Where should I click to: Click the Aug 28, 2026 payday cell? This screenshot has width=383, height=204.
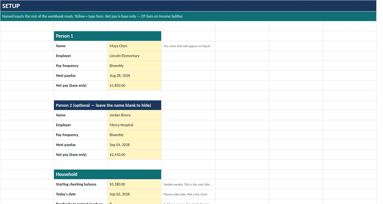click(134, 76)
